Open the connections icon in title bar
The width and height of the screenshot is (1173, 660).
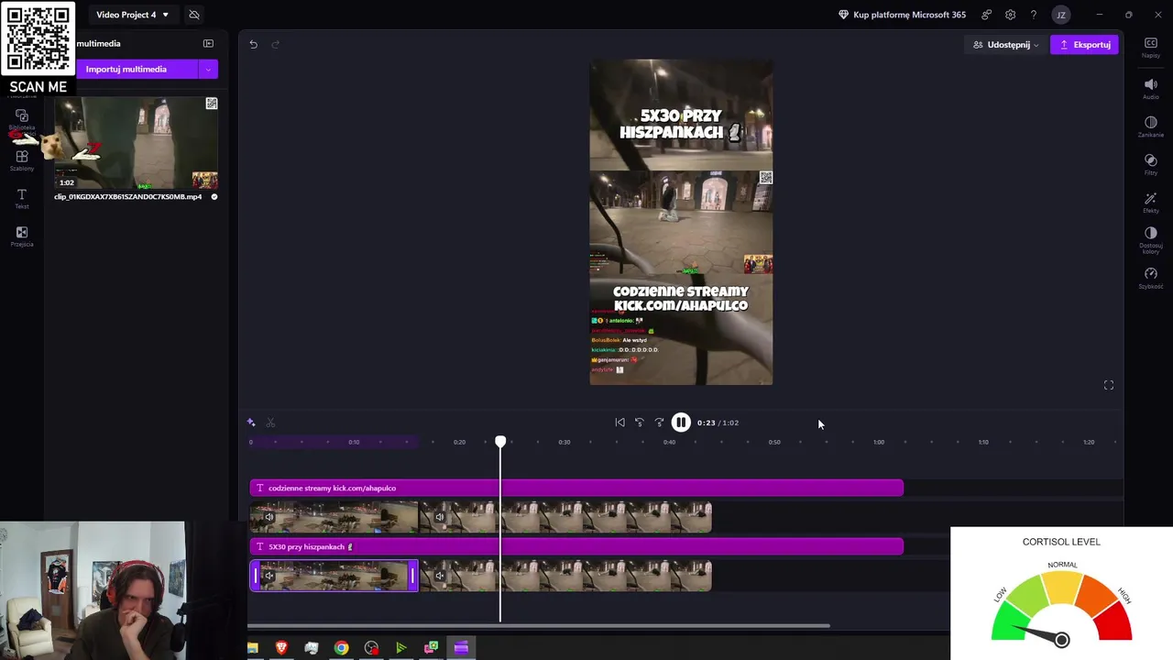tap(986, 15)
